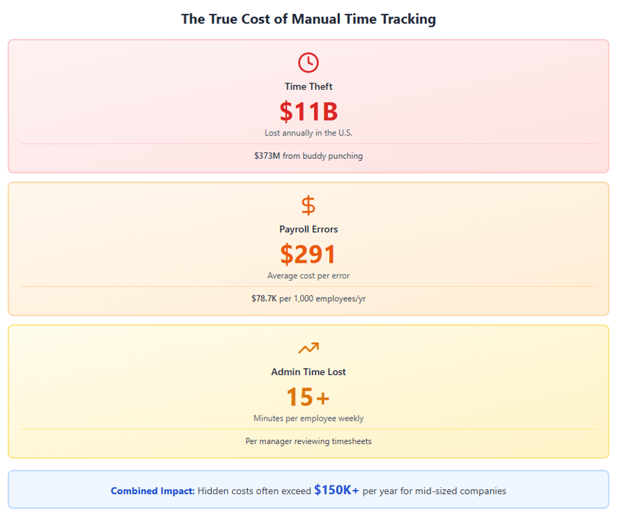Select the Payroll Errors heading

click(308, 229)
